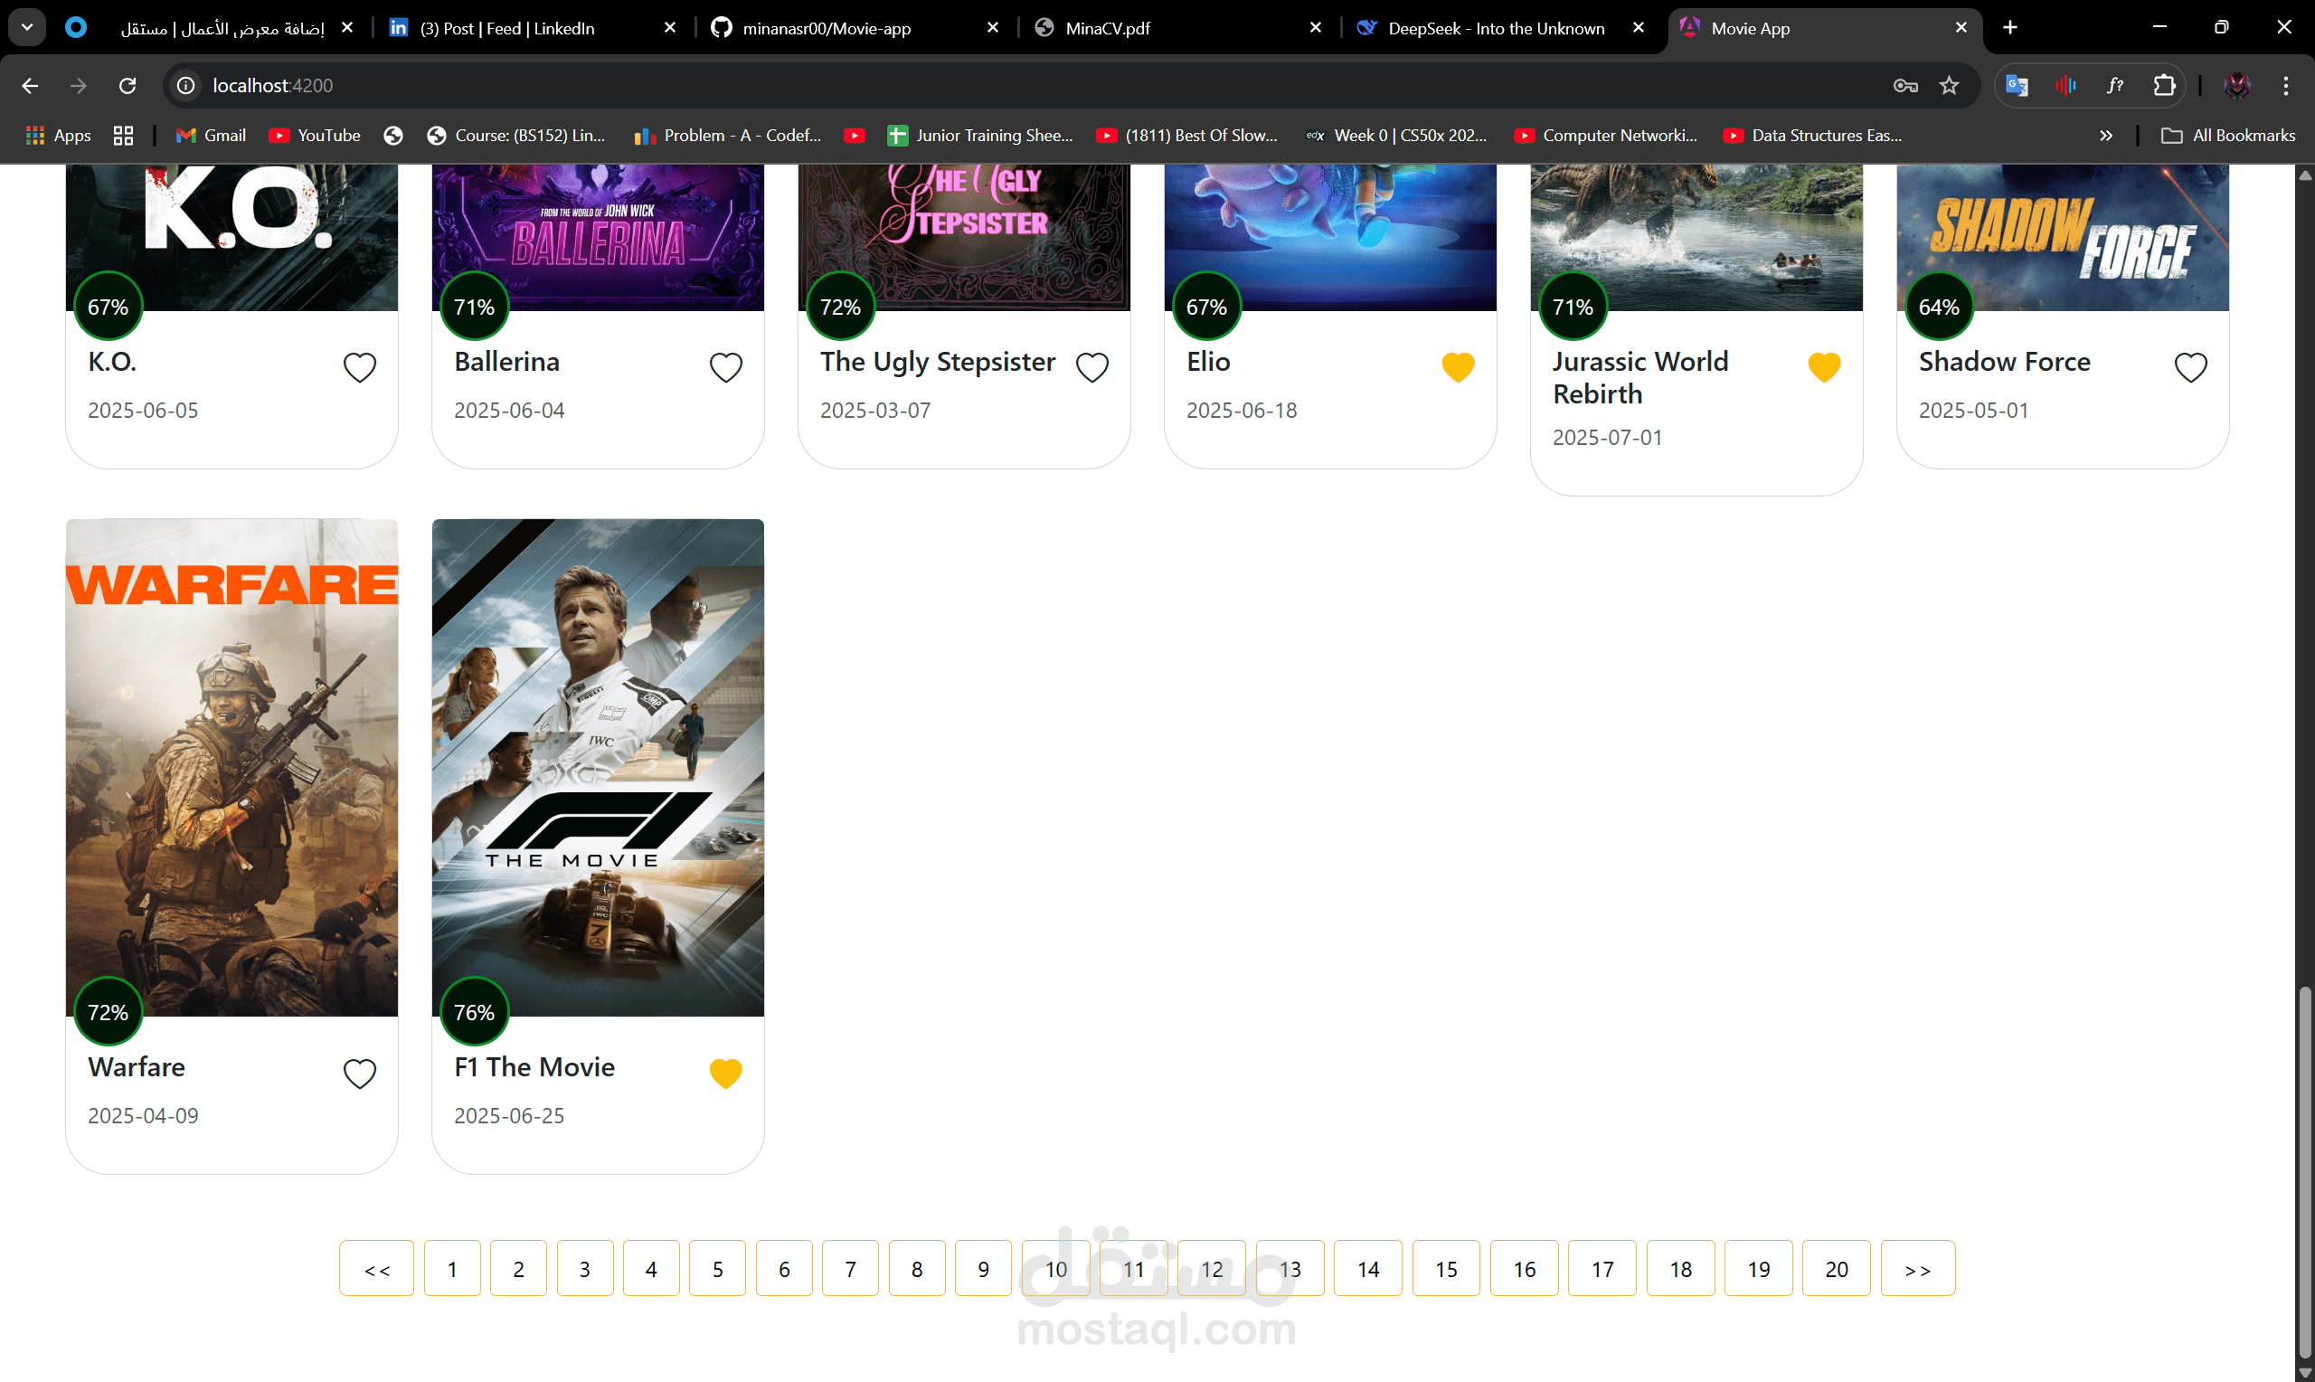Click the Jurassic World Rebirth title
Viewport: 2315px width, 1382px height.
pyautogui.click(x=1639, y=377)
